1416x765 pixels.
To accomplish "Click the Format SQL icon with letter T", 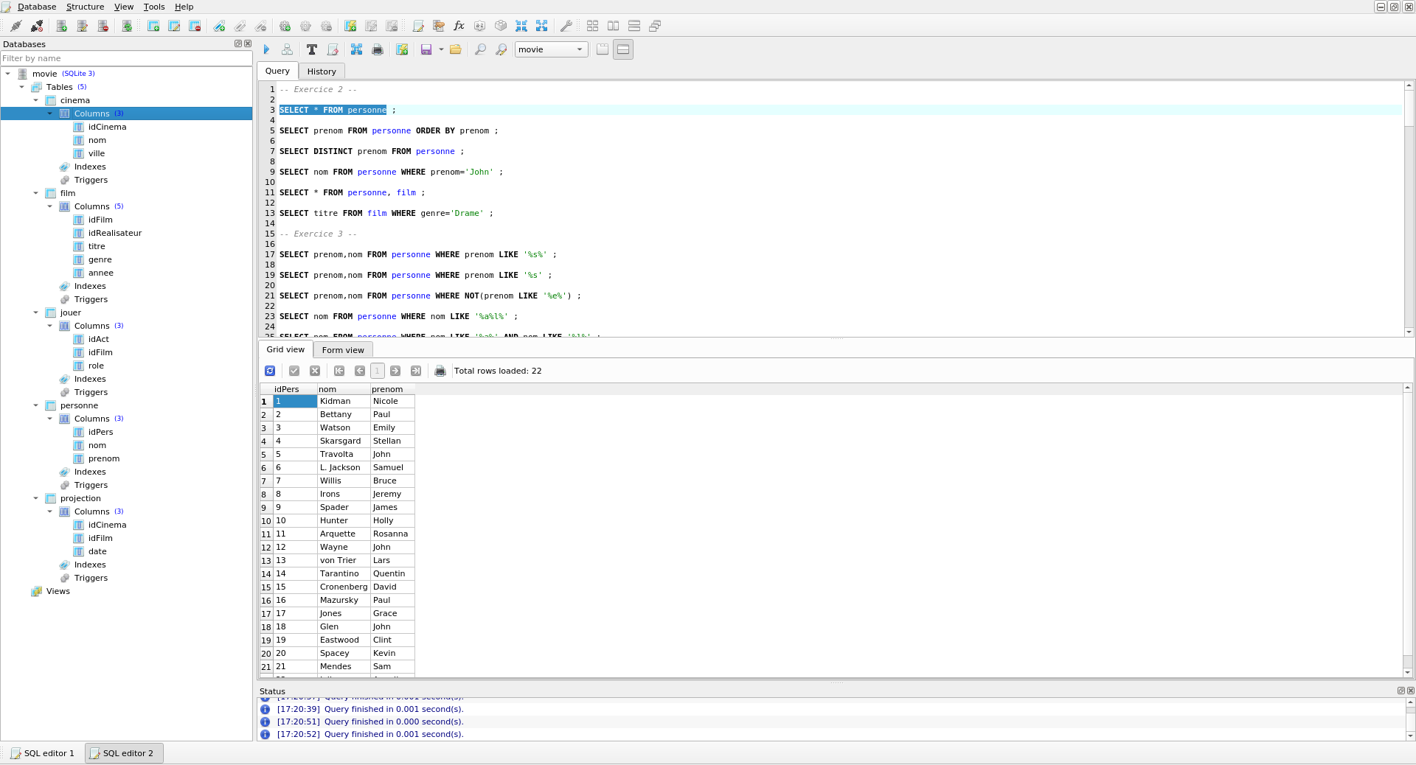I will pos(312,49).
